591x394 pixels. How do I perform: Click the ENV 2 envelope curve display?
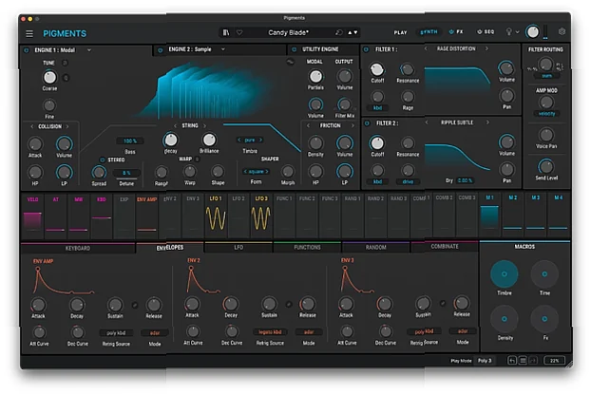pyautogui.click(x=203, y=280)
